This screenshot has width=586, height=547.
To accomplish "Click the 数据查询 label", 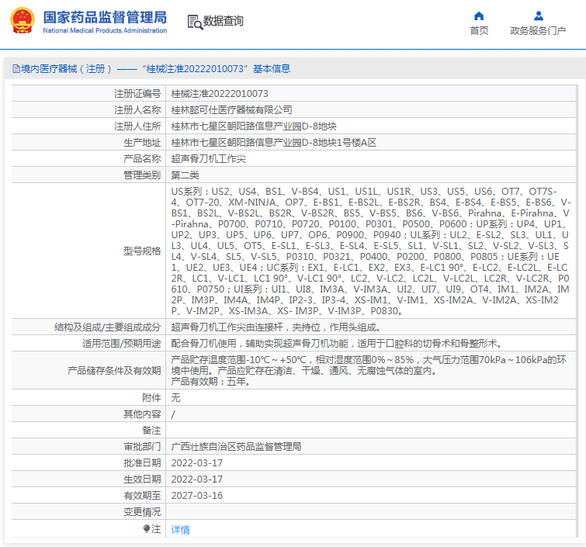I will tap(223, 21).
